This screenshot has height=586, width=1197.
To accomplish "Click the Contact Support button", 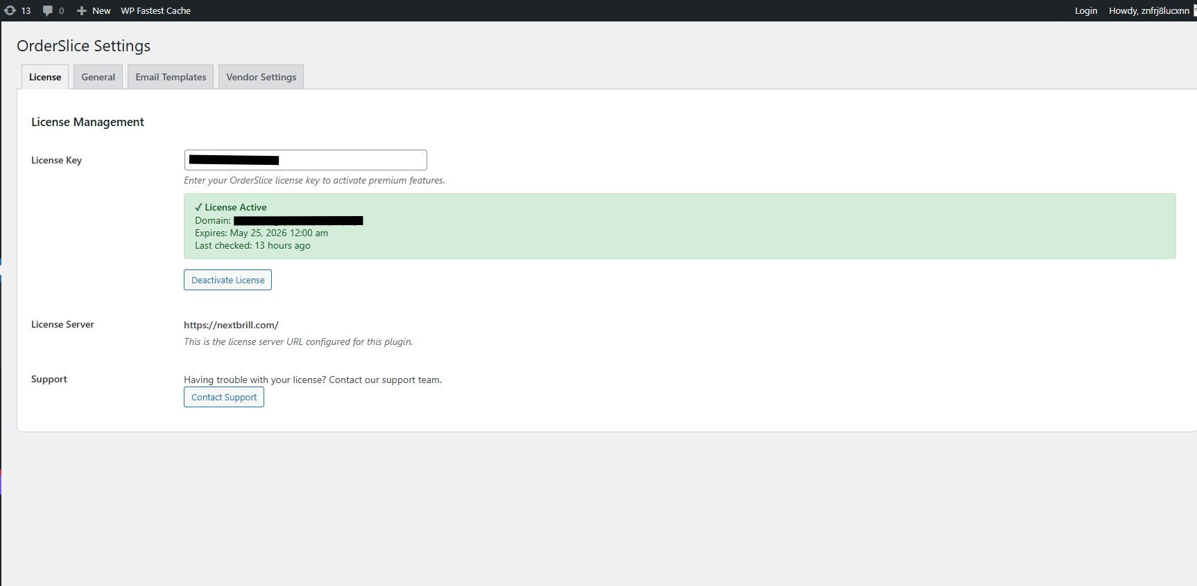I will coord(224,397).
